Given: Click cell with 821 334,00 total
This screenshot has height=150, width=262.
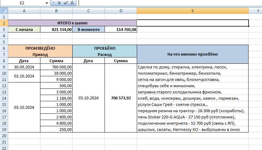Looking at the screenshot, I should click(56, 29).
